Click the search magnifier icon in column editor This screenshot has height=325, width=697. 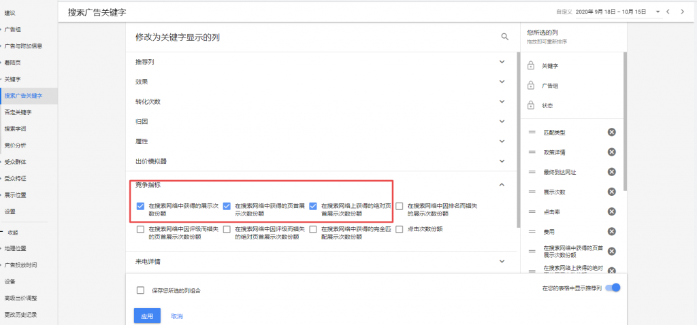(504, 37)
